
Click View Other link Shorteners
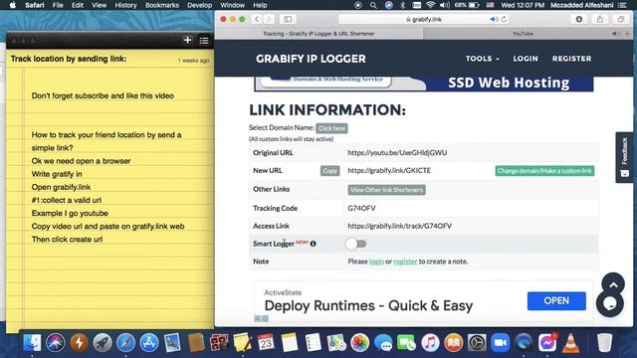click(386, 190)
